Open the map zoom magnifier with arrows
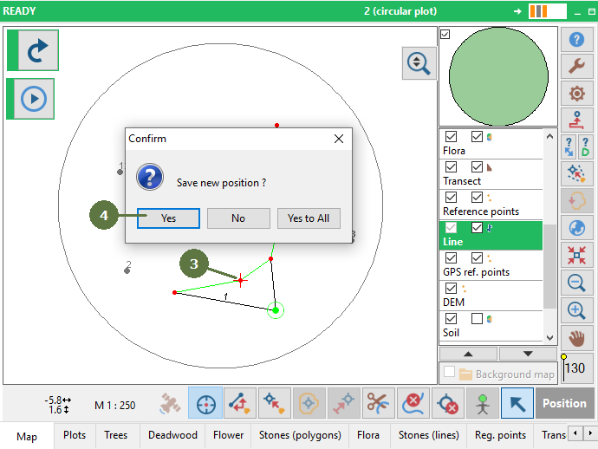 [x=419, y=63]
